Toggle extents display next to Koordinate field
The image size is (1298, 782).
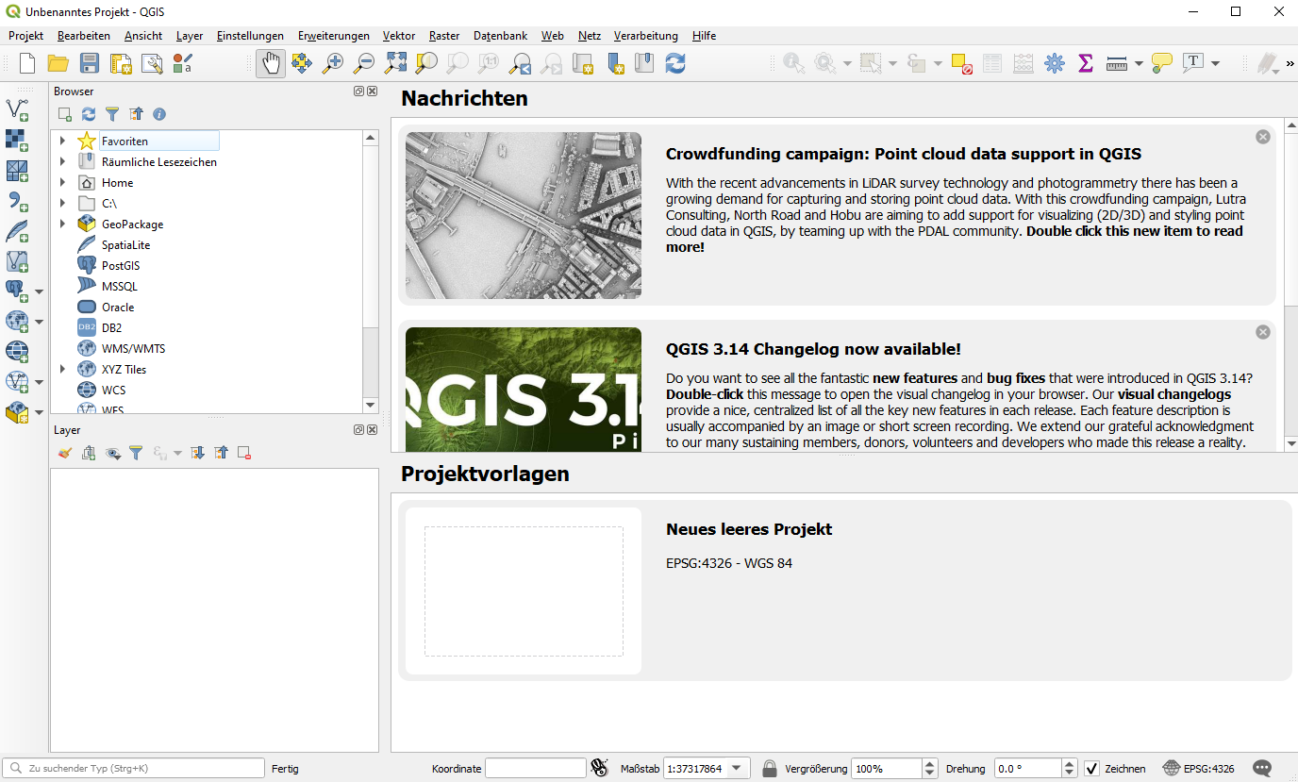(x=600, y=768)
